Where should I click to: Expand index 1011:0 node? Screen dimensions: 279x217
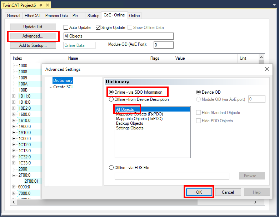pos(14,96)
